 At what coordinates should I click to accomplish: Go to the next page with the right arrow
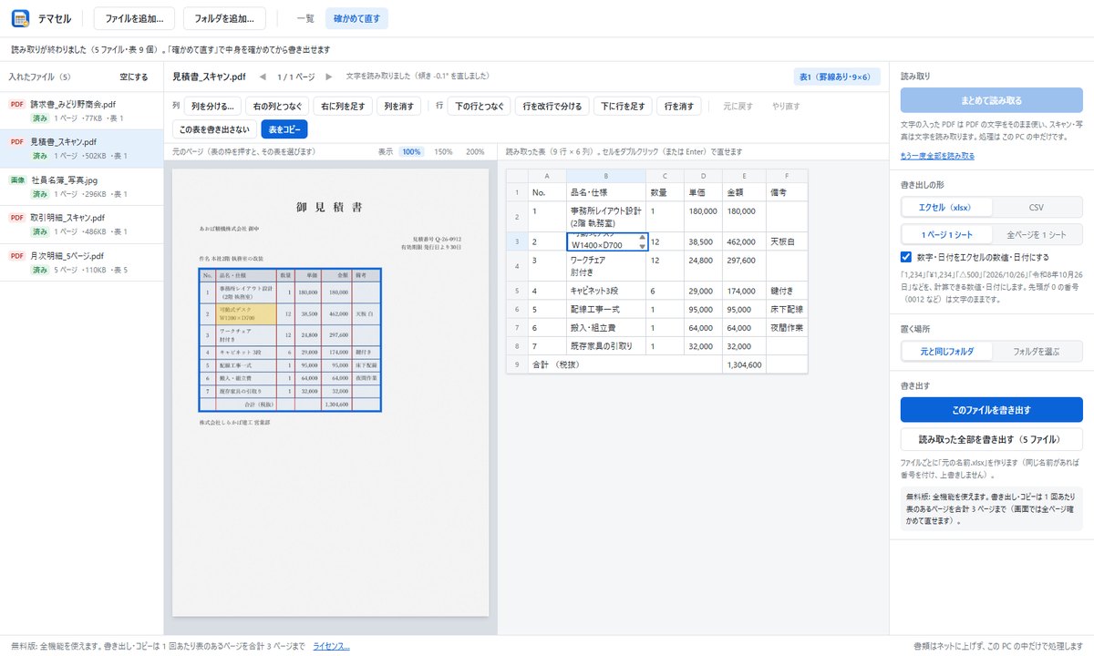(329, 77)
